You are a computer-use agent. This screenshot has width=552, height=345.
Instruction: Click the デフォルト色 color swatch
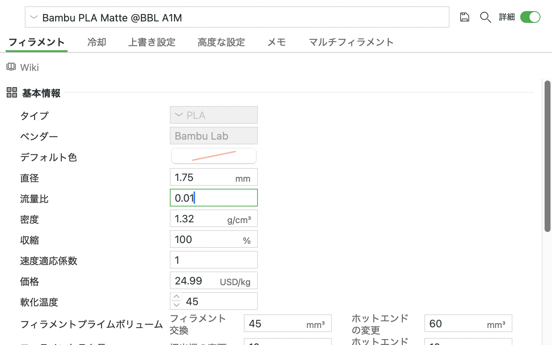213,156
